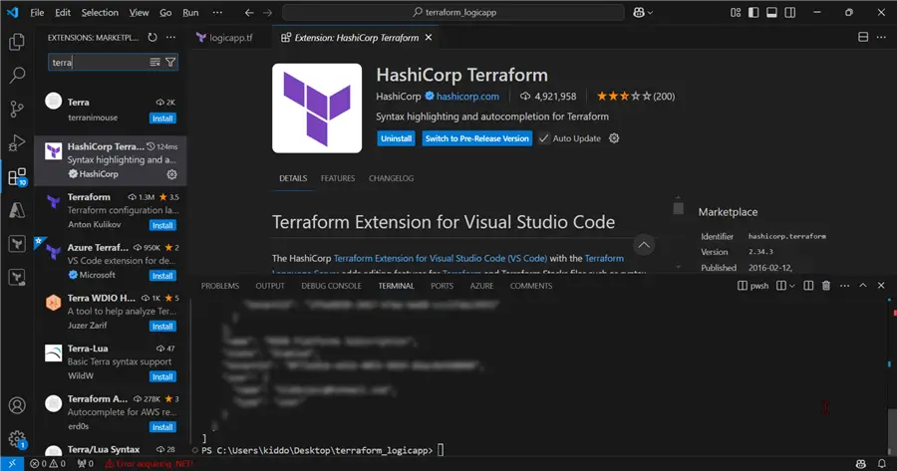Split the editor layout icon
Viewport: 897px width, 471px height.
[x=863, y=37]
